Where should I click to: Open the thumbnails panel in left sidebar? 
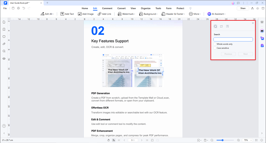4,22
